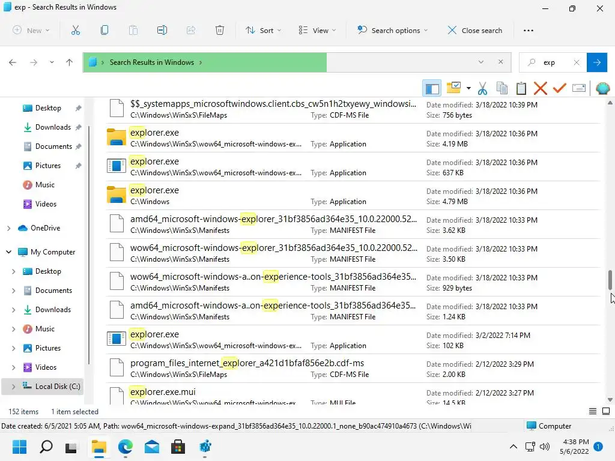This screenshot has height=461, width=615.
Task: Click the Up one level arrow
Action: [70, 62]
